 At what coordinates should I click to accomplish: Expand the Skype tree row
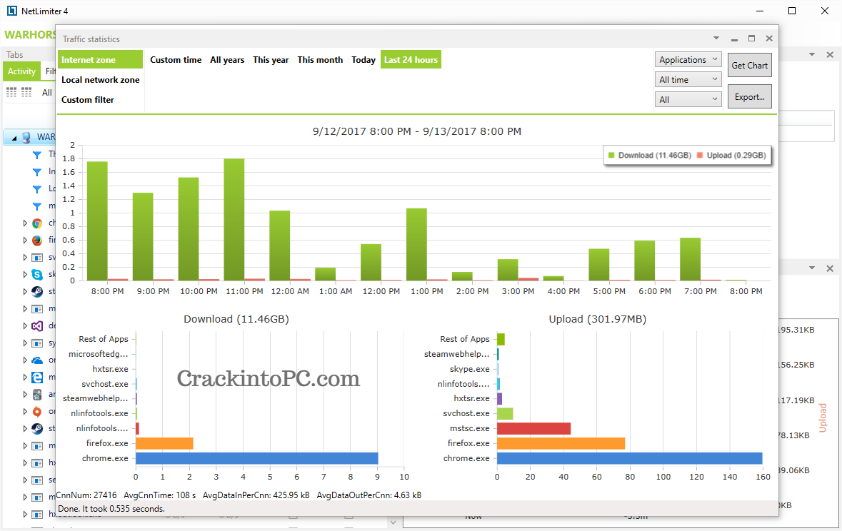25,274
